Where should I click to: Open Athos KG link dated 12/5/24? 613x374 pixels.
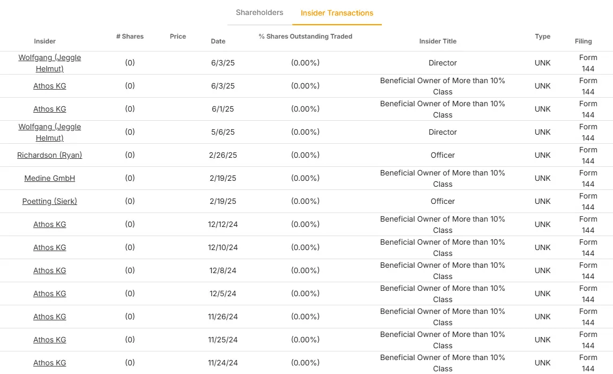click(x=50, y=294)
